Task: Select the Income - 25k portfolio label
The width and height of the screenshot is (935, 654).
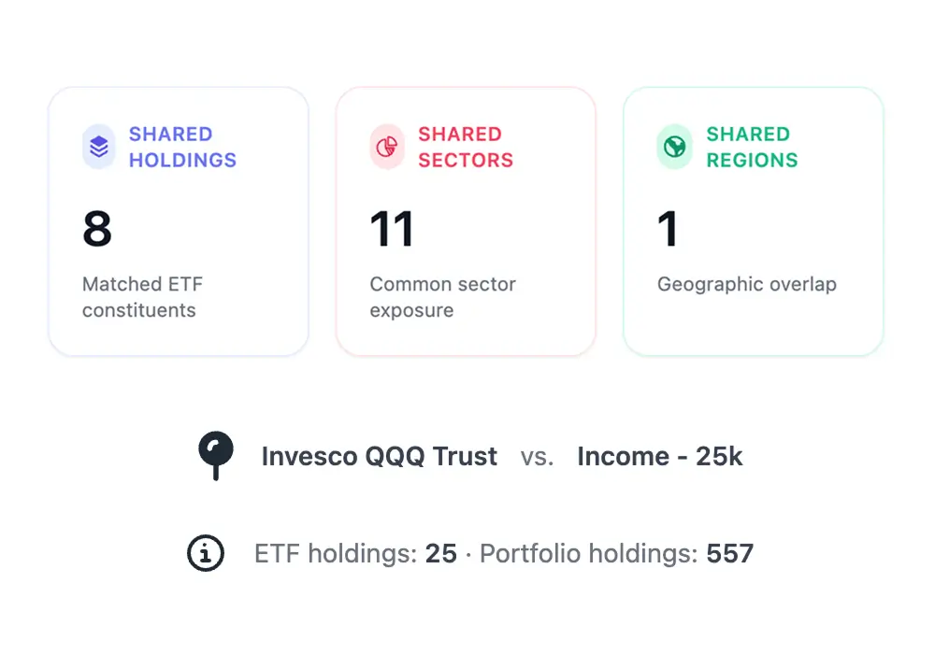Action: point(659,456)
